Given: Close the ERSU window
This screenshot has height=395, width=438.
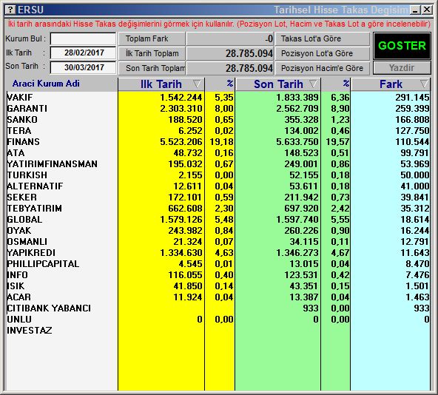Looking at the screenshot, I should click(x=427, y=10).
